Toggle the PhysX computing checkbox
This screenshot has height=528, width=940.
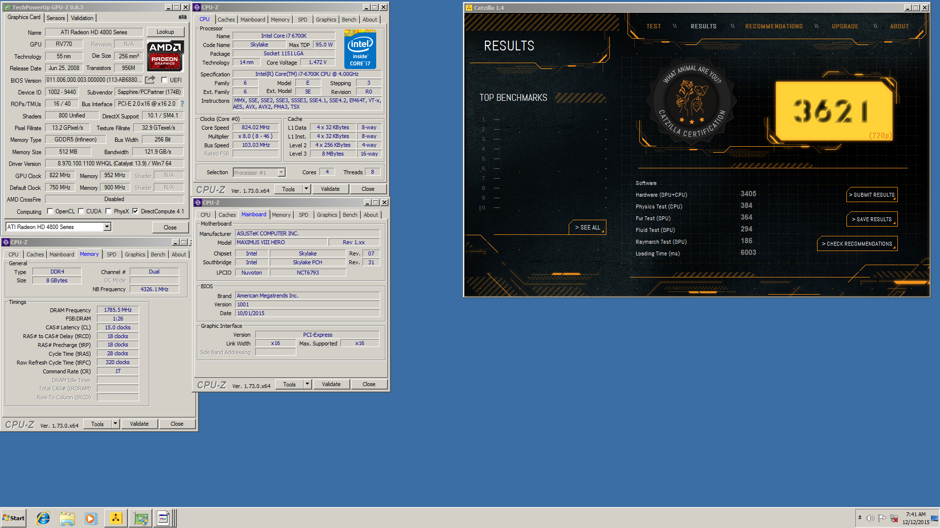coord(109,211)
